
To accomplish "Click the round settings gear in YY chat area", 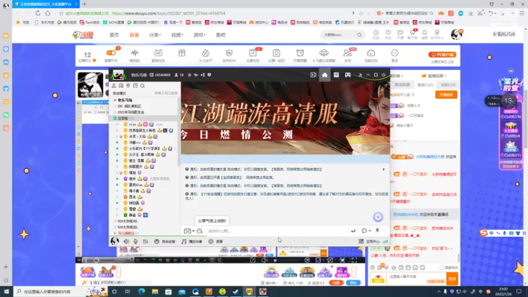I will tap(378, 217).
